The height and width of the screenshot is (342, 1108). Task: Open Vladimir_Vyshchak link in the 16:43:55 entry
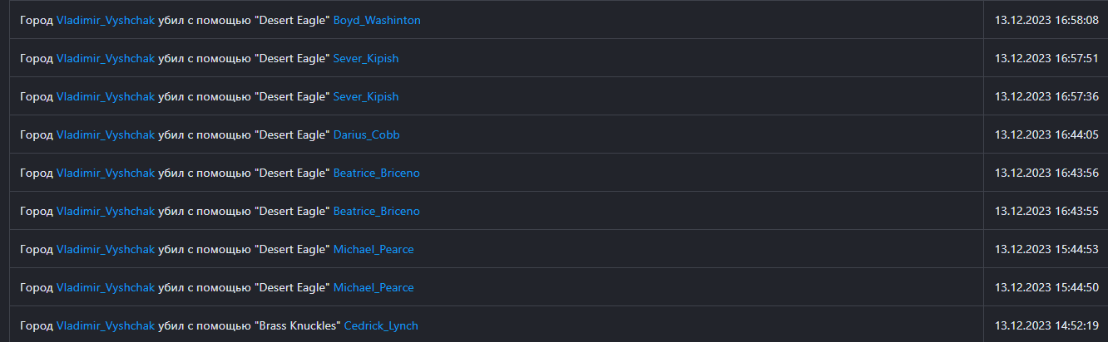pos(106,211)
